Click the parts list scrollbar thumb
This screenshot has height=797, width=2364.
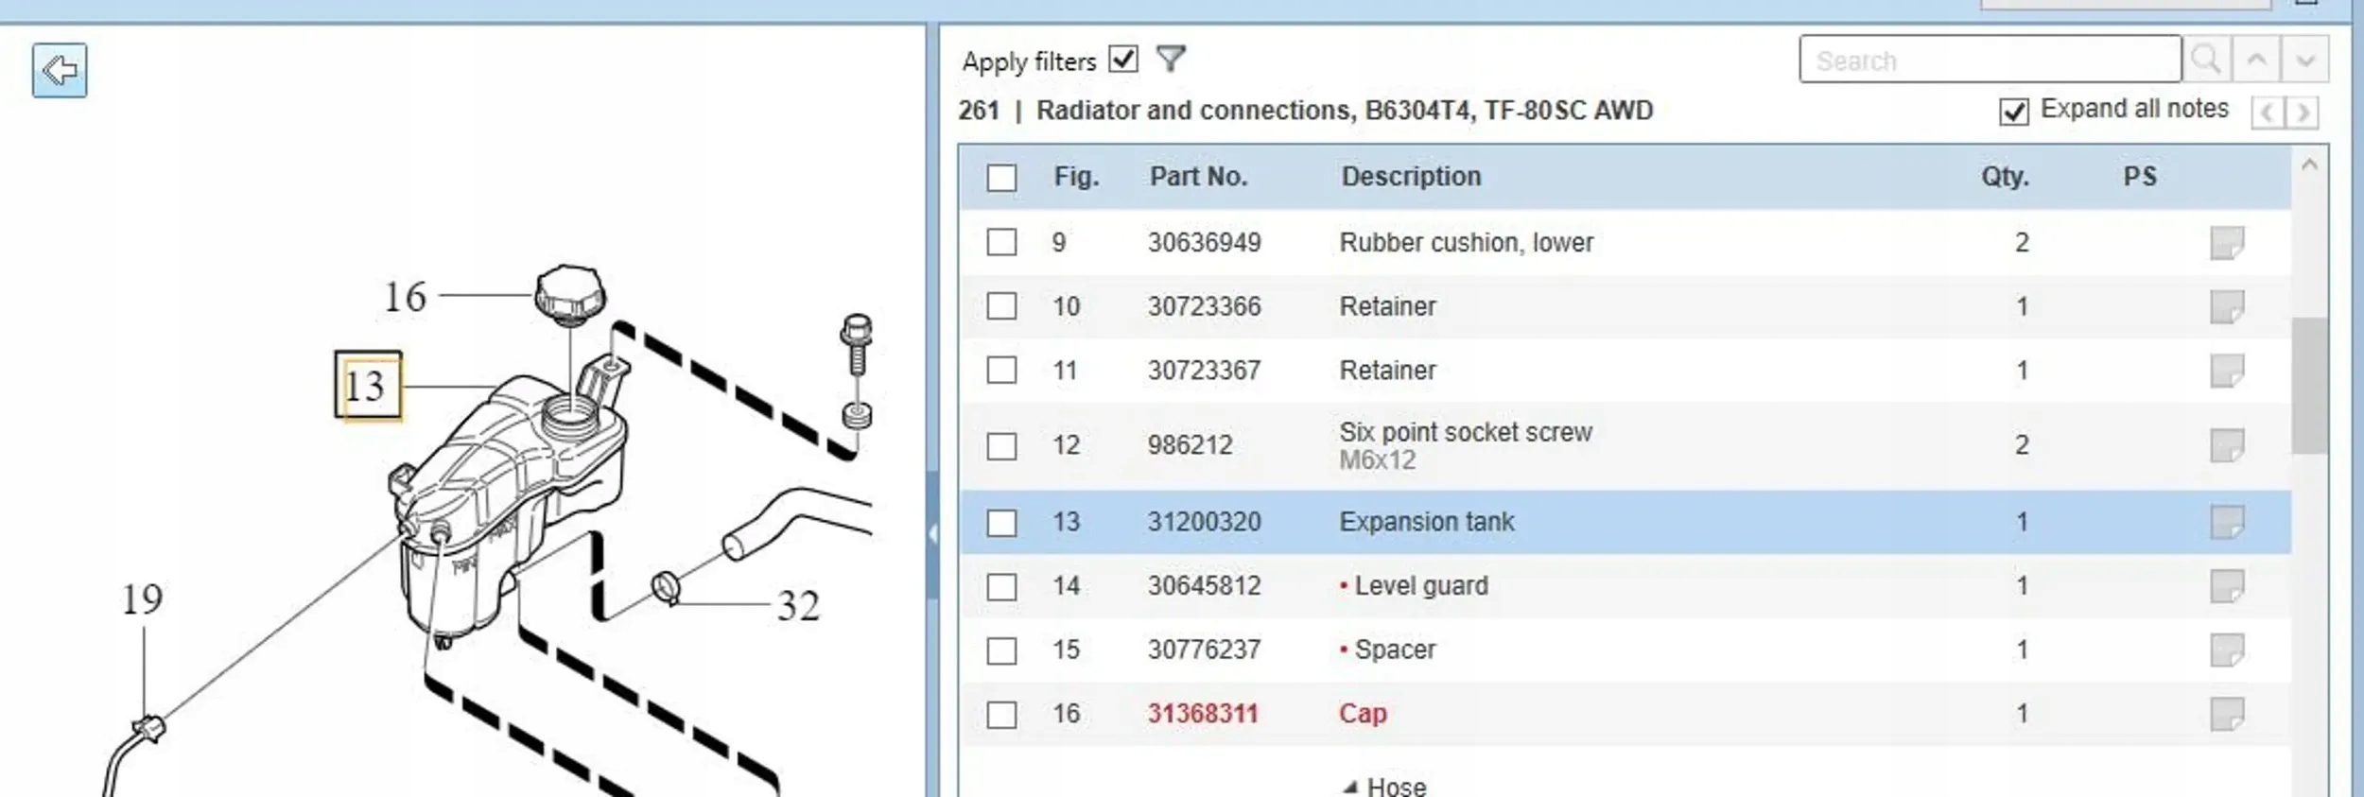pos(2310,386)
